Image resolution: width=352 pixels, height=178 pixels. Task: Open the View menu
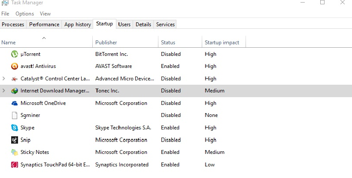(x=46, y=14)
